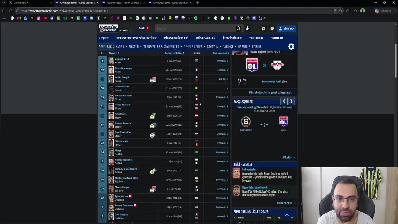Image resolution: width=398 pixels, height=224 pixels.
Task: Click the transfer badge icon in Felix Bacher row
Action: click(153, 116)
